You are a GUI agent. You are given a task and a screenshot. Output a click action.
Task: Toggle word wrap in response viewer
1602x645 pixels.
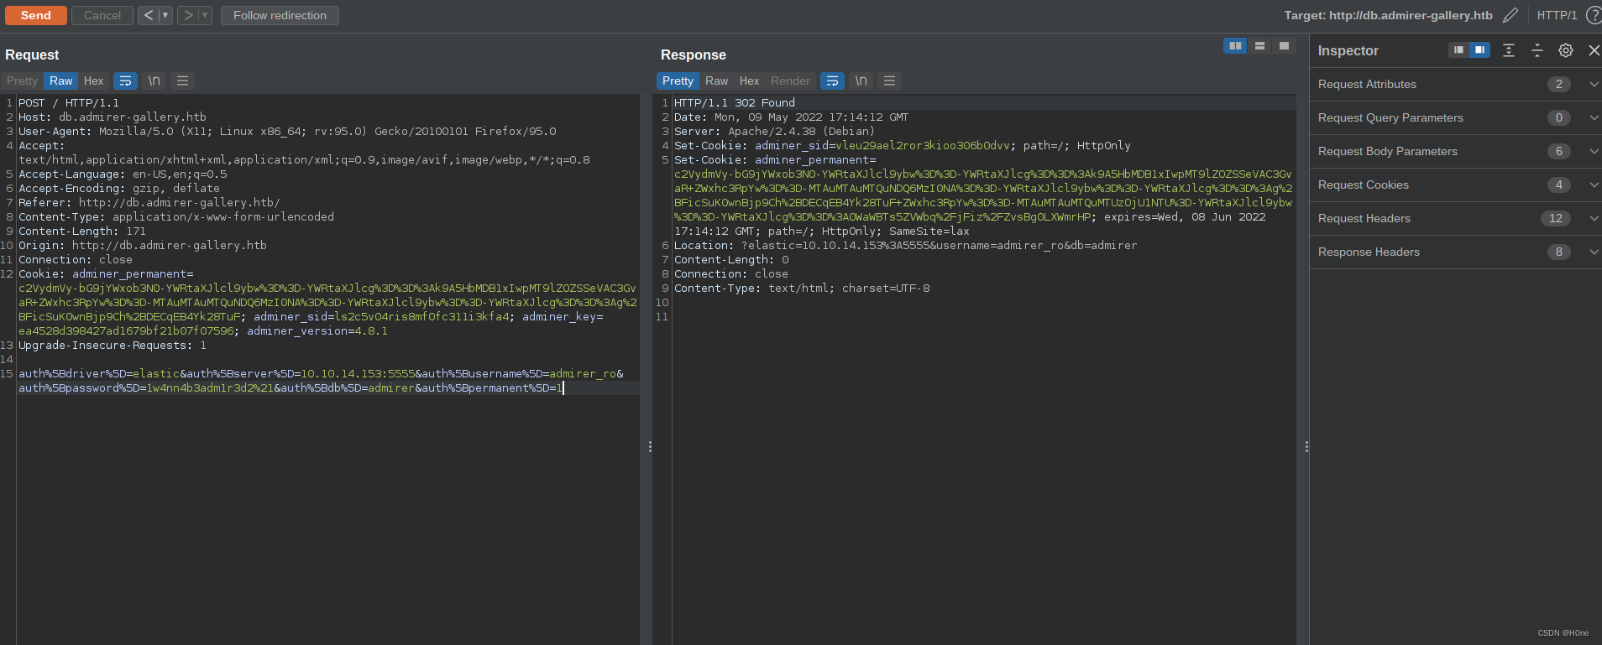click(832, 81)
